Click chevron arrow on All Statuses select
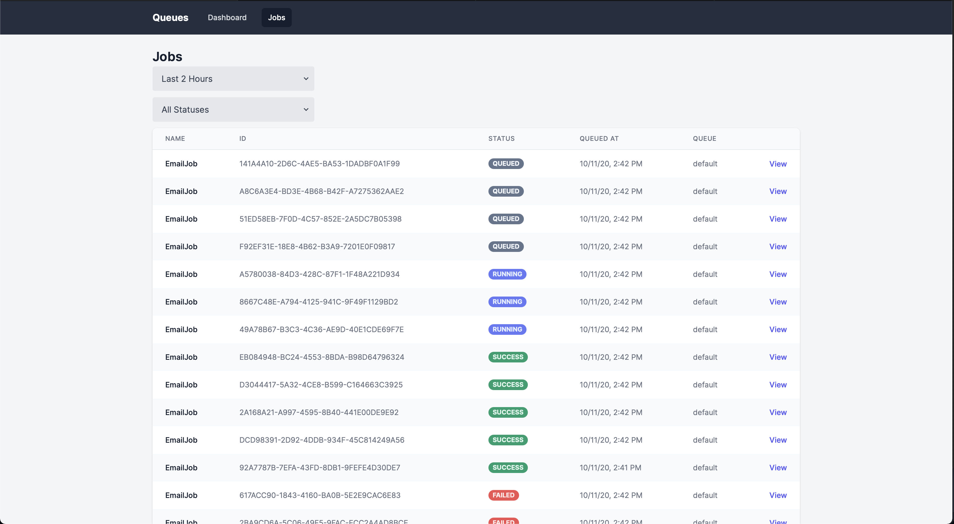954x524 pixels. click(x=306, y=109)
